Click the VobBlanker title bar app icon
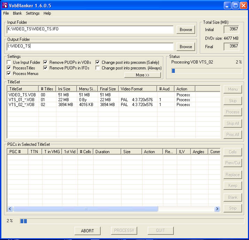This screenshot has height=240, width=249. [x=5, y=6]
